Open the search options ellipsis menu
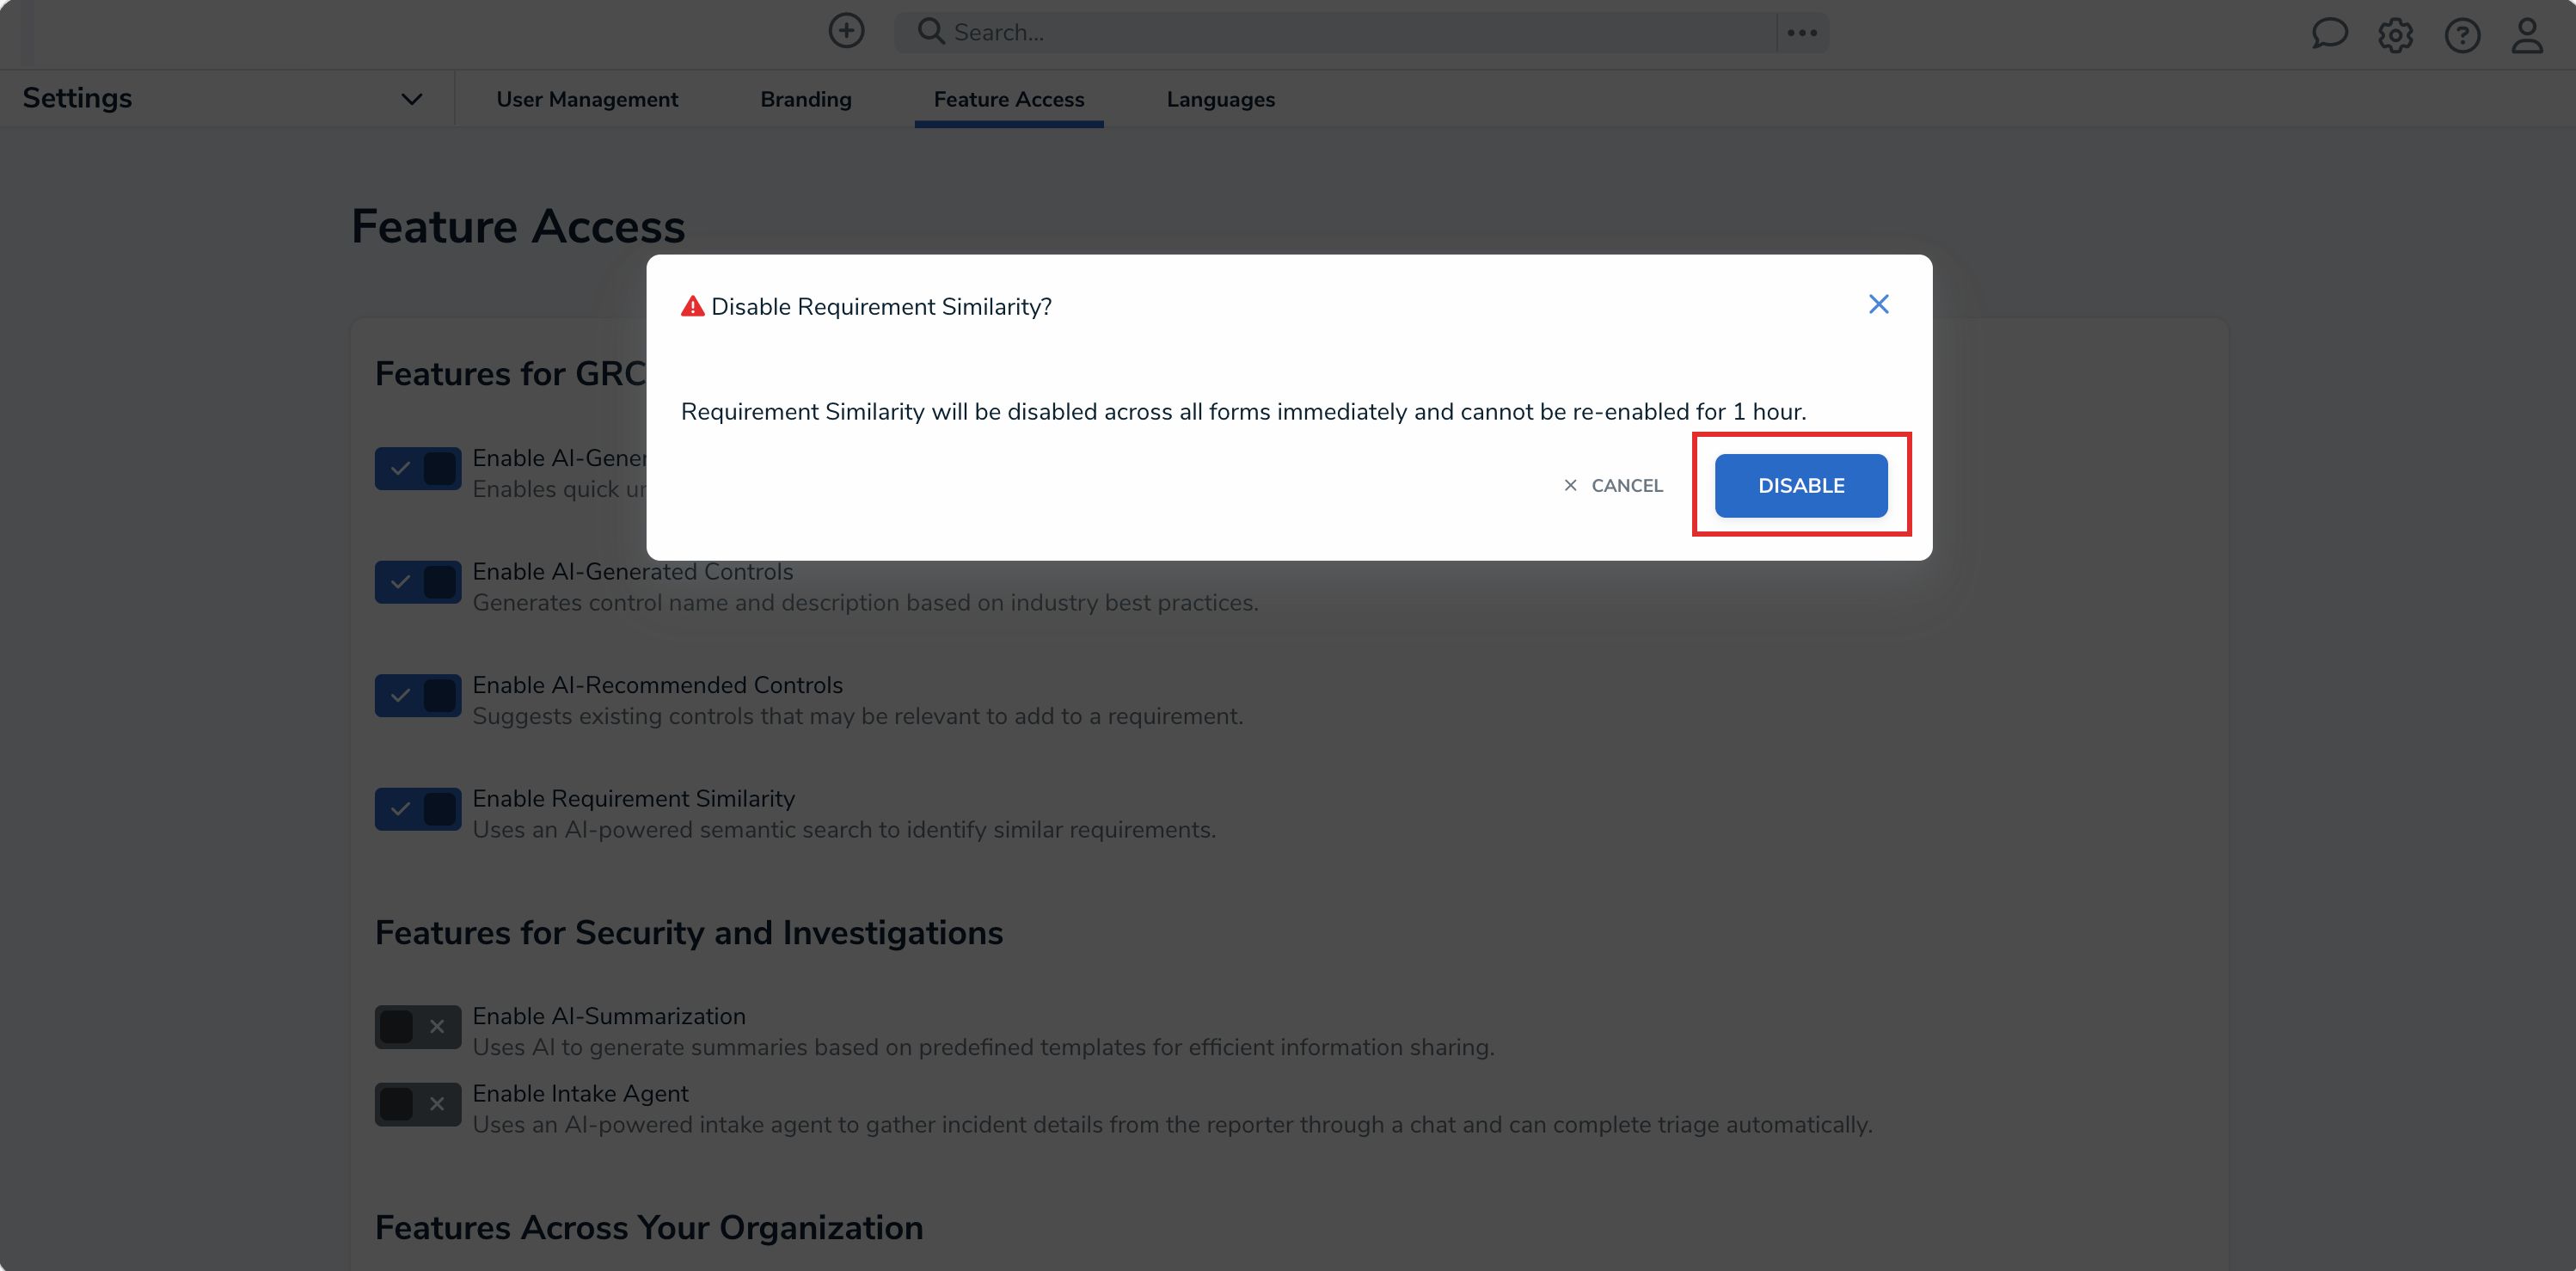This screenshot has height=1271, width=2576. pyautogui.click(x=1802, y=33)
